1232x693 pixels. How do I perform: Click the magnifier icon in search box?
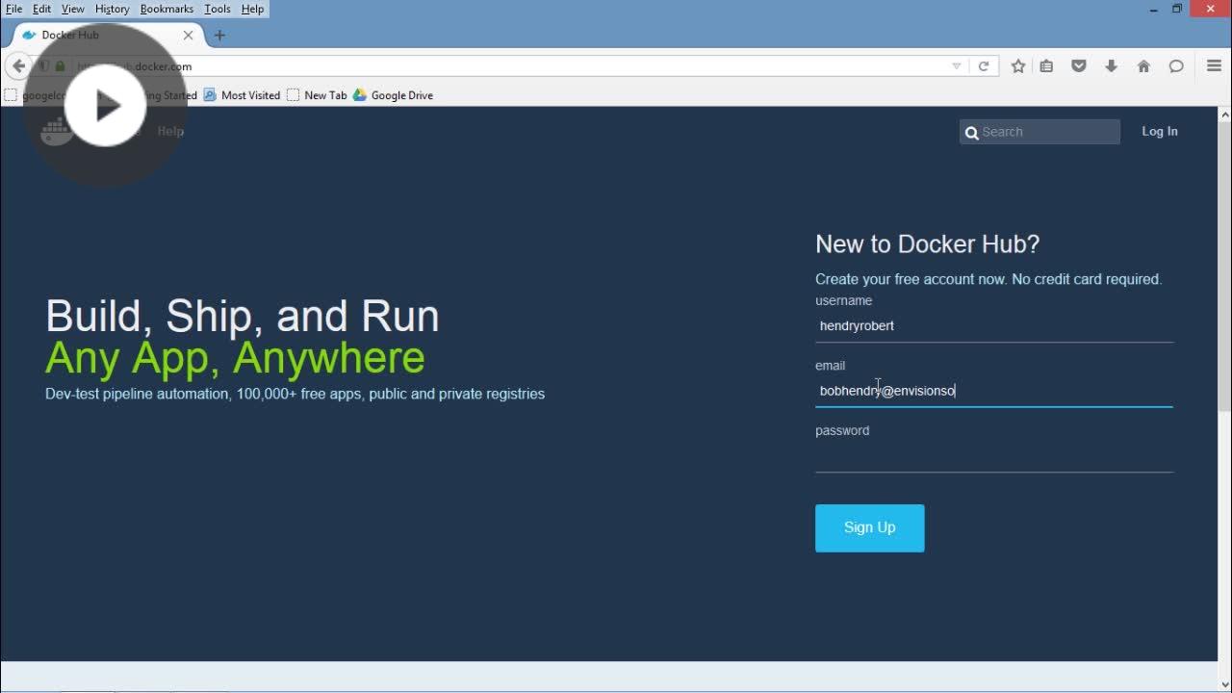coord(972,133)
